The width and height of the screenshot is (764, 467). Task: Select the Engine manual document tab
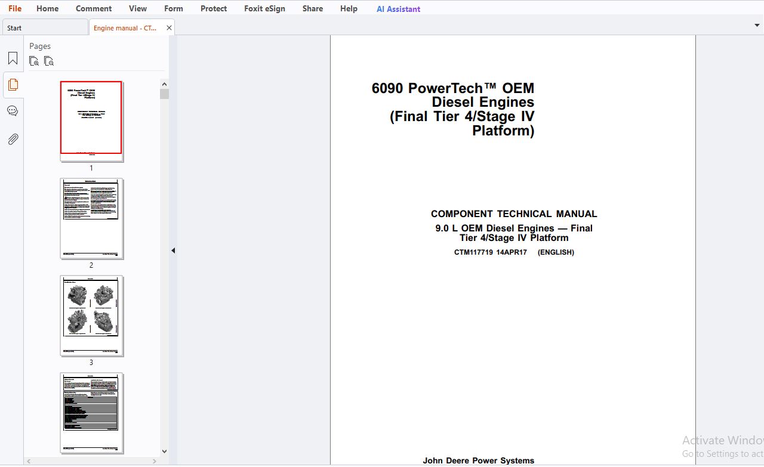(125, 27)
